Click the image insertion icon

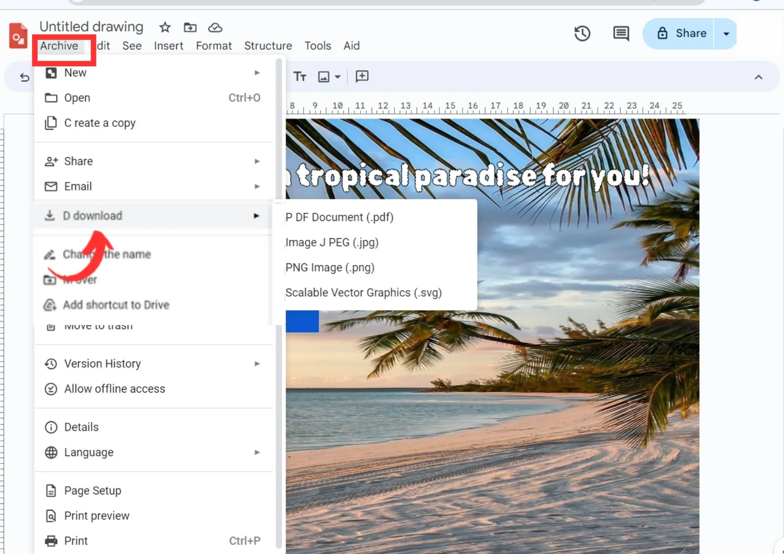coord(323,76)
